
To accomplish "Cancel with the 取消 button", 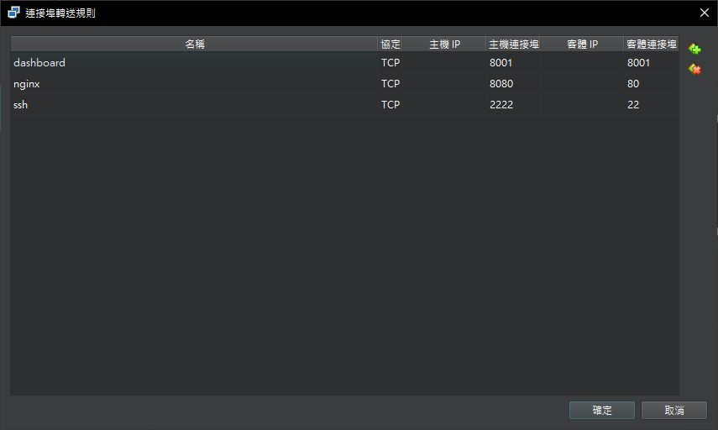I will click(674, 411).
